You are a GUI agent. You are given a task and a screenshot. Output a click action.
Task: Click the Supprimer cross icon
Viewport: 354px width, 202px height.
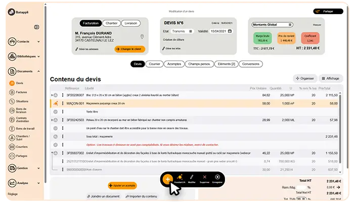coord(204,179)
